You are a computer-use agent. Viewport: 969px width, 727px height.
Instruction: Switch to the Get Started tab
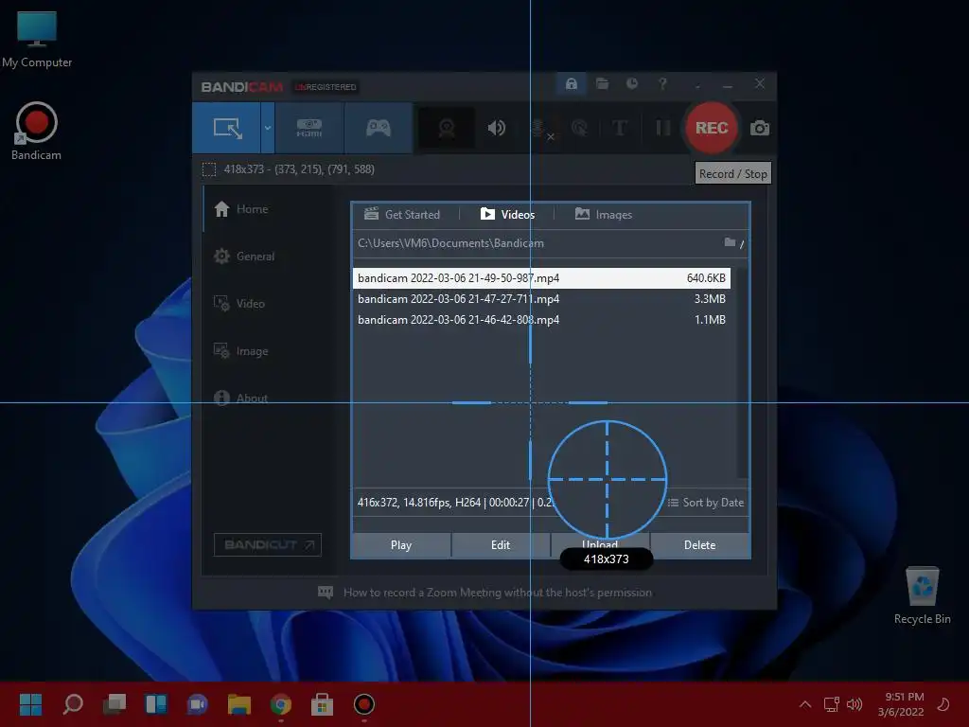click(x=401, y=215)
